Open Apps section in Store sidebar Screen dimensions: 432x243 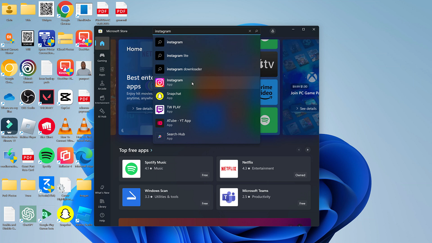coord(102,71)
